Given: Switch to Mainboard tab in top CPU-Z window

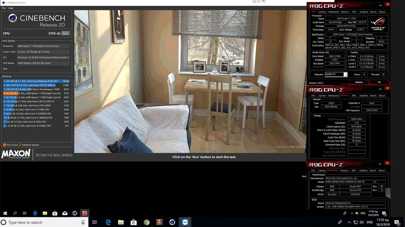Looking at the screenshot, I should pyautogui.click(x=333, y=12).
